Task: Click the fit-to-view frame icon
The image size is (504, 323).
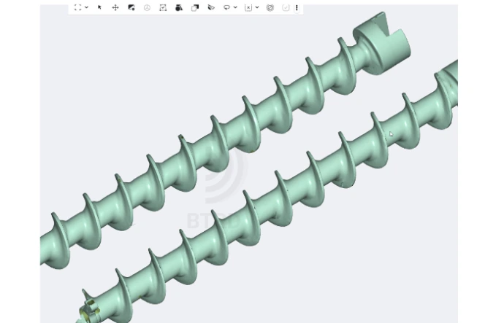Action: 77,7
